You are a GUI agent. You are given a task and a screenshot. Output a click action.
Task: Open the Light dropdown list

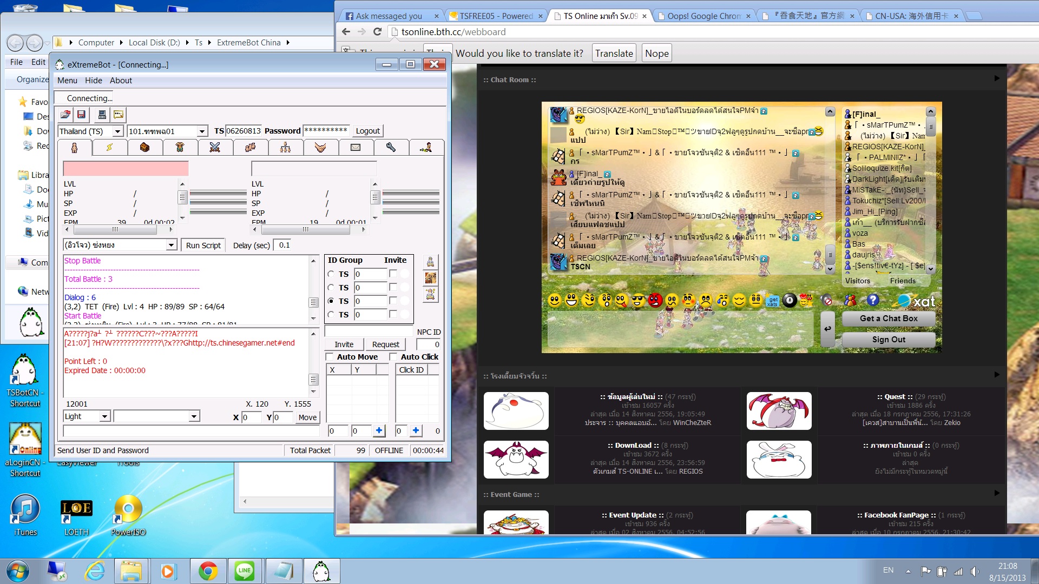coord(105,416)
